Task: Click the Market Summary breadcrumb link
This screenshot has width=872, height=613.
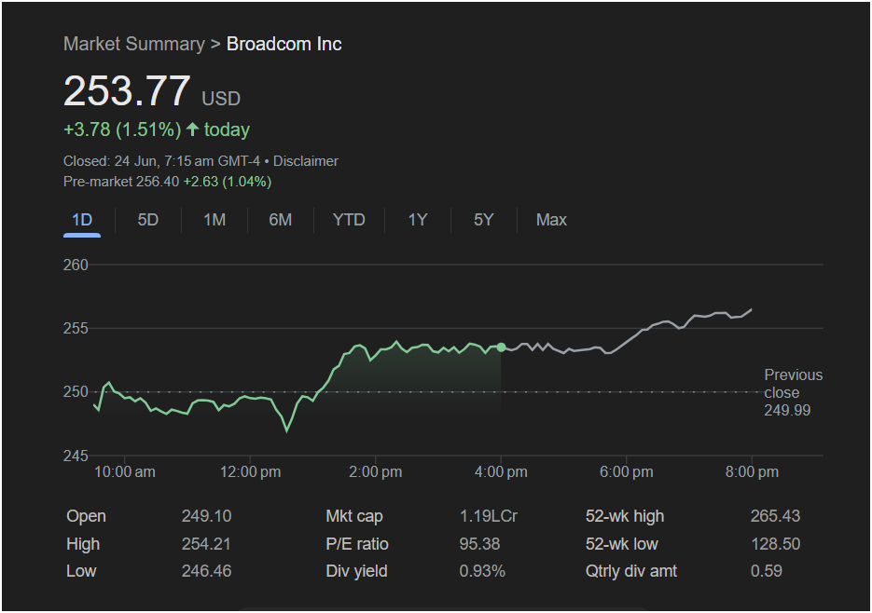Action: (134, 44)
